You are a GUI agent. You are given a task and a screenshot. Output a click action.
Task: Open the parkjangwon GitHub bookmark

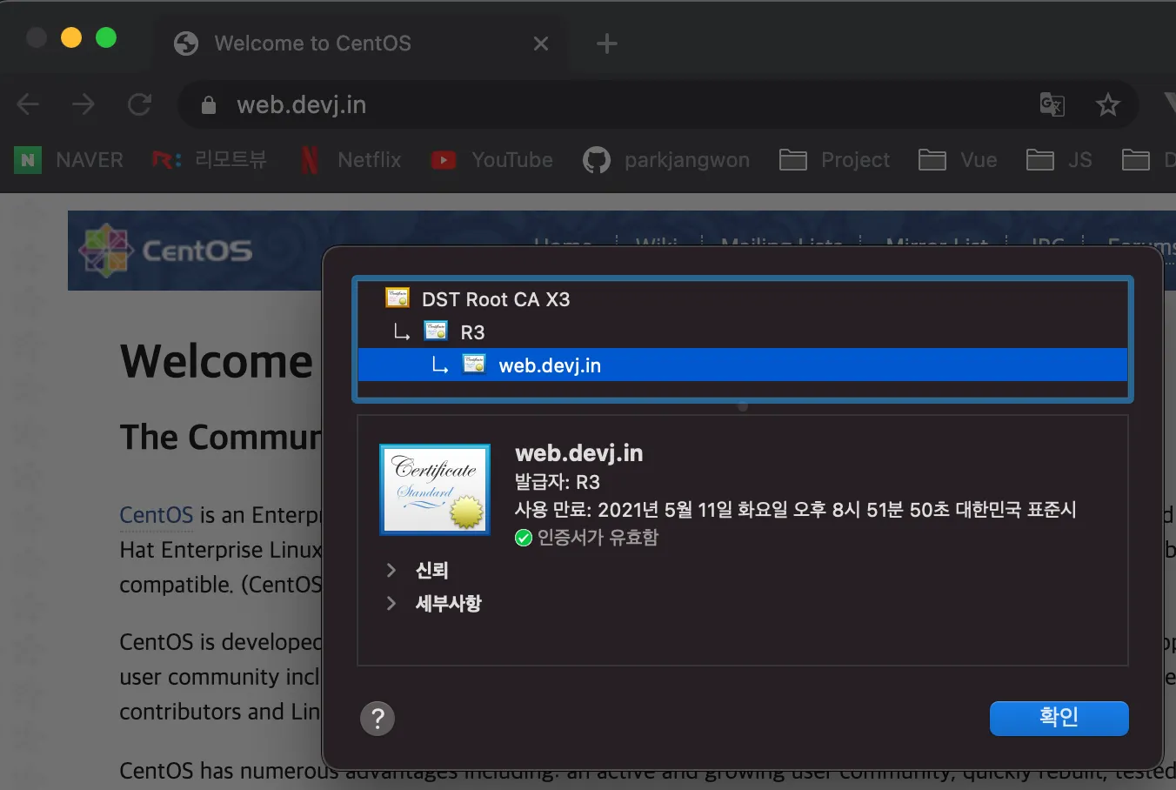[666, 160]
